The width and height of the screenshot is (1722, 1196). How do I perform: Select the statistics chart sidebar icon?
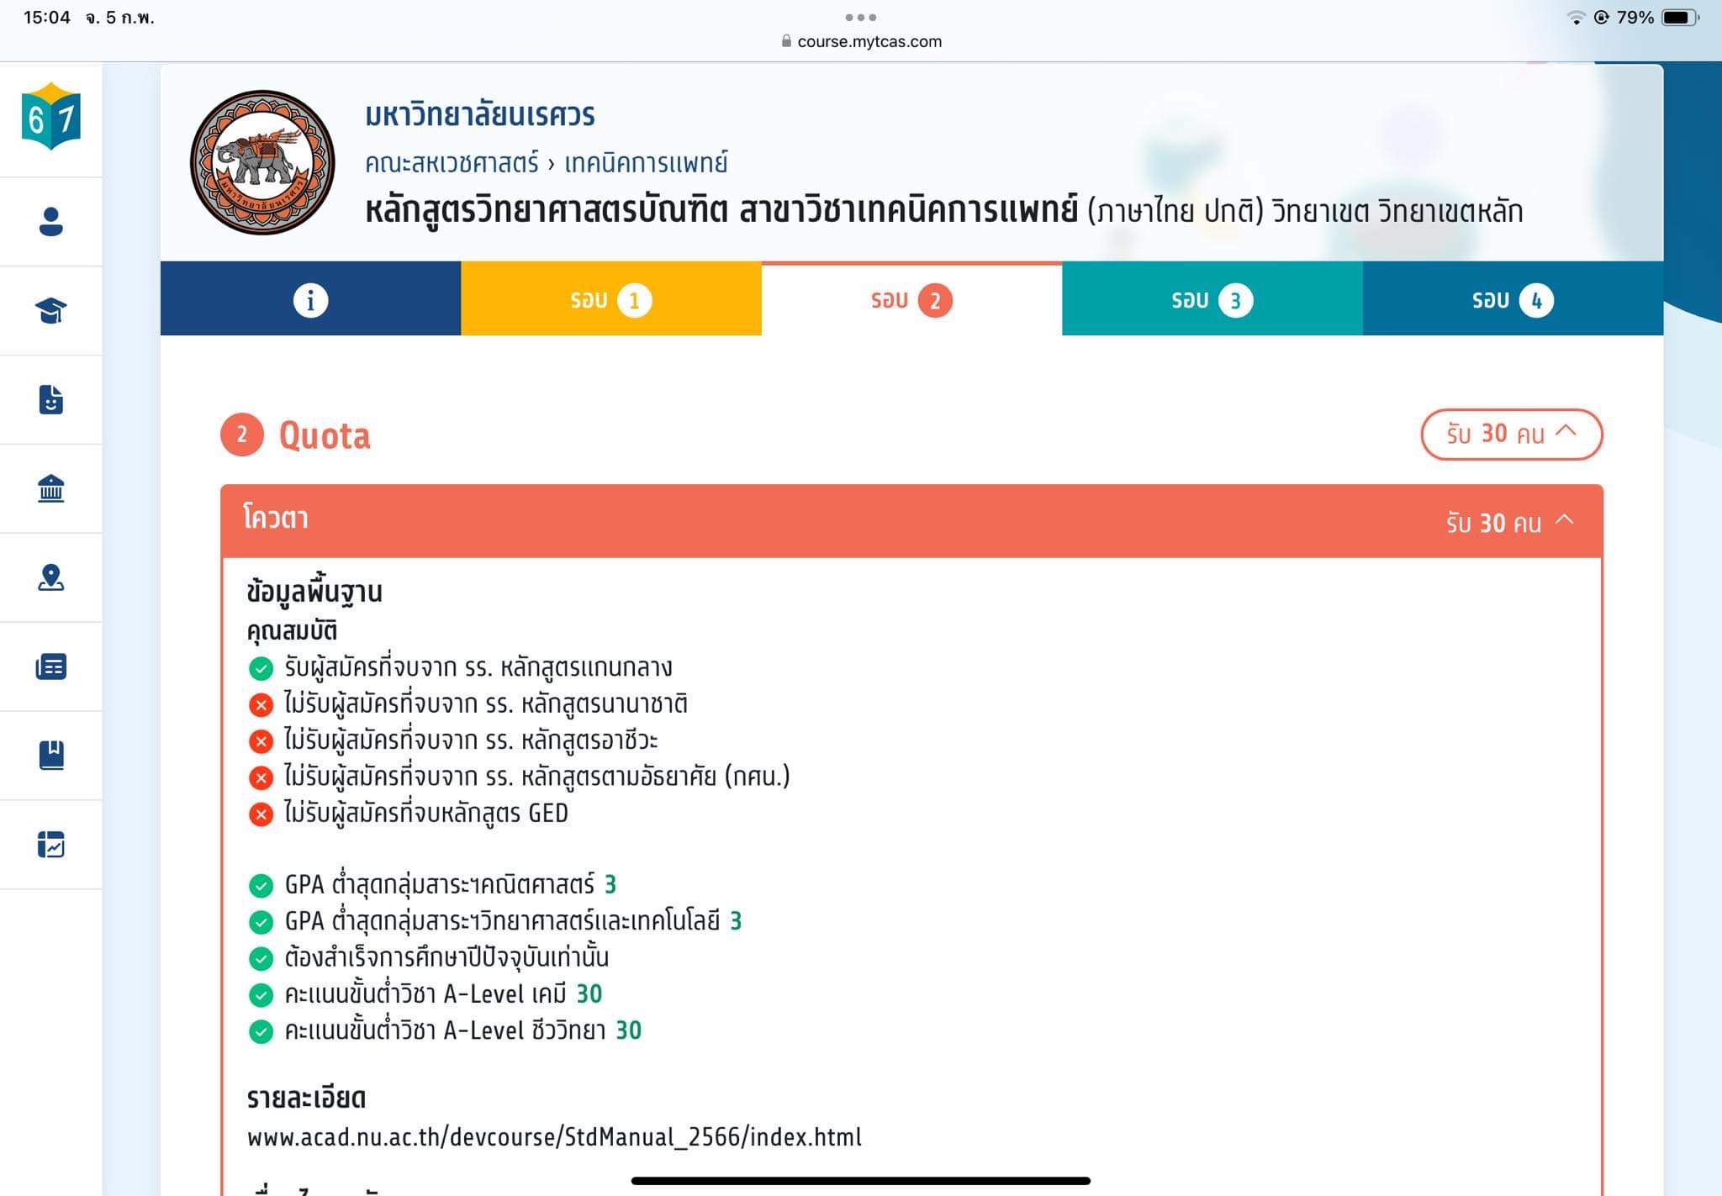coord(51,844)
